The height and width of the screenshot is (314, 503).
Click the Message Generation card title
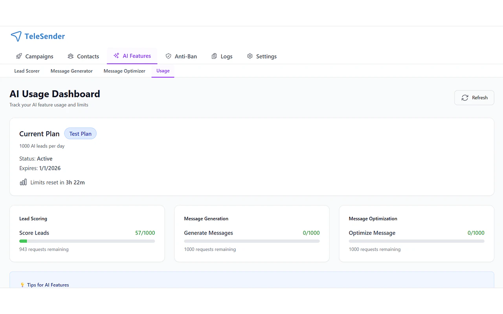click(x=206, y=219)
